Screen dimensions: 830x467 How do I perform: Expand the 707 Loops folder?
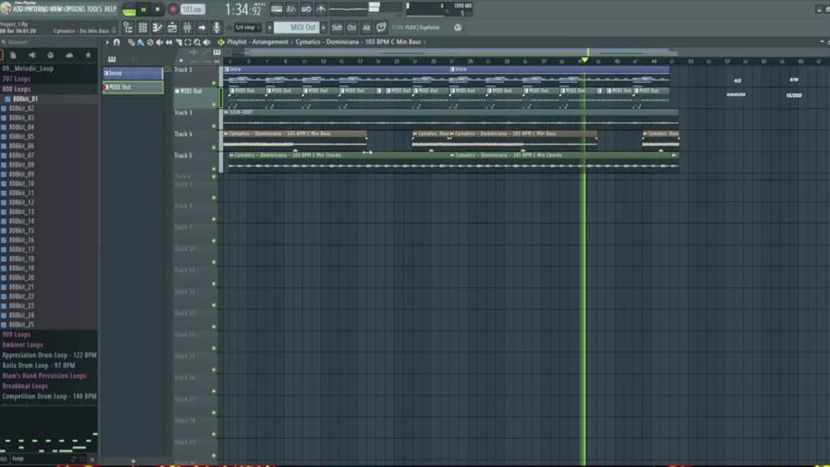[x=16, y=78]
